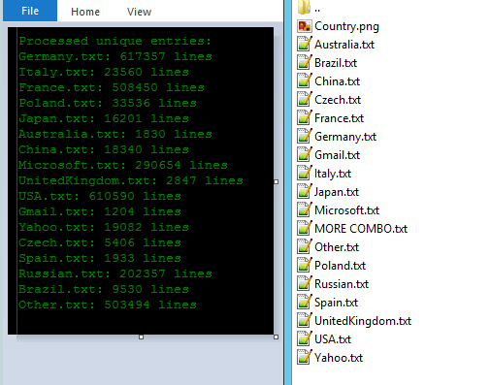The width and height of the screenshot is (490, 385).
Task: Select the Japan.txt file name
Action: (337, 192)
